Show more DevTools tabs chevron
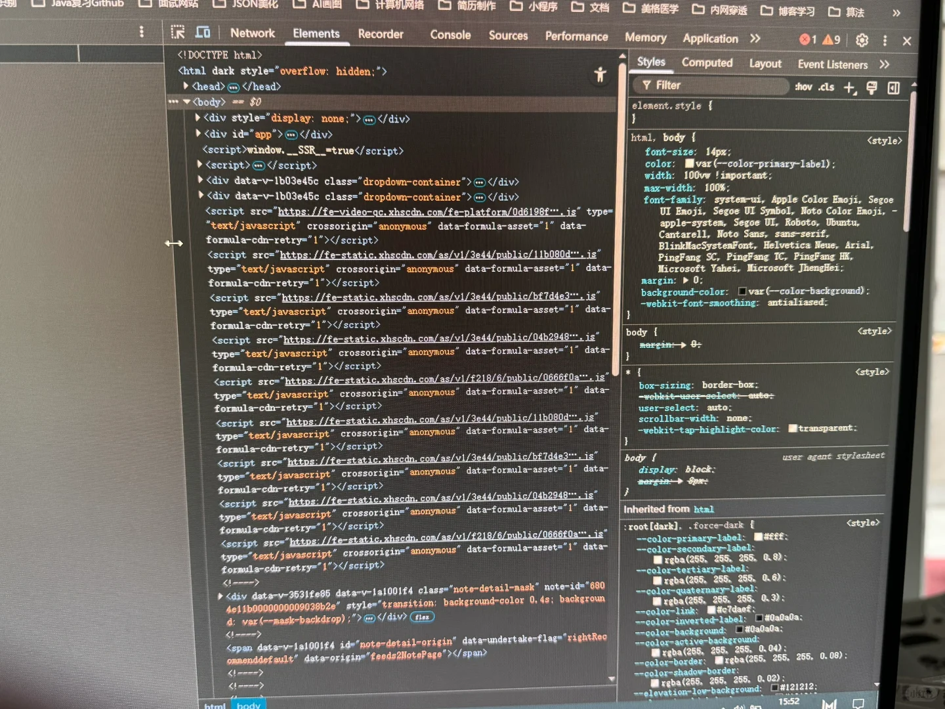This screenshot has height=709, width=945. 755,39
